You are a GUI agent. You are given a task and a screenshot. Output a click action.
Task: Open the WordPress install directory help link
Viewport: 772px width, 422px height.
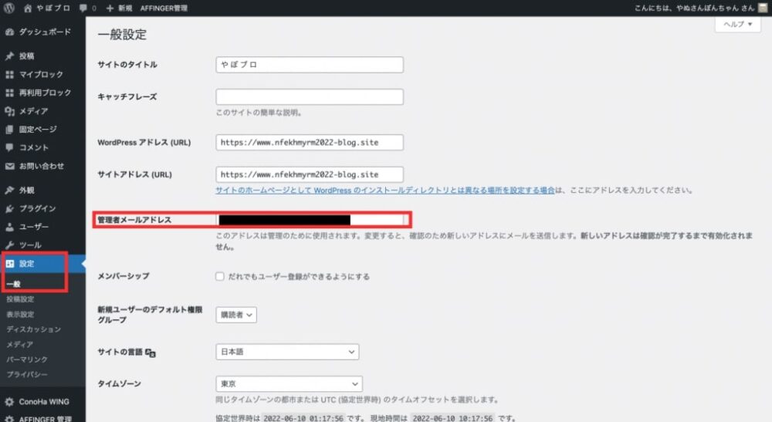385,191
